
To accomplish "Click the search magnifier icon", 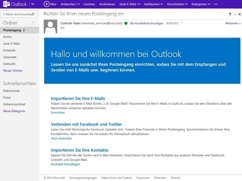I will click(x=33, y=14).
